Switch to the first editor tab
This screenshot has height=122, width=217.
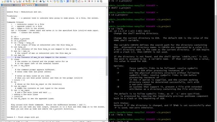tap(6, 5)
